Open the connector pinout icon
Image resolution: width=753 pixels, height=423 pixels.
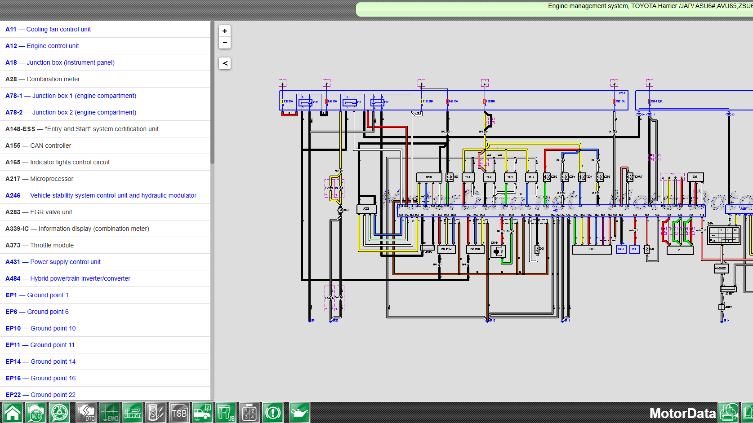[133, 413]
